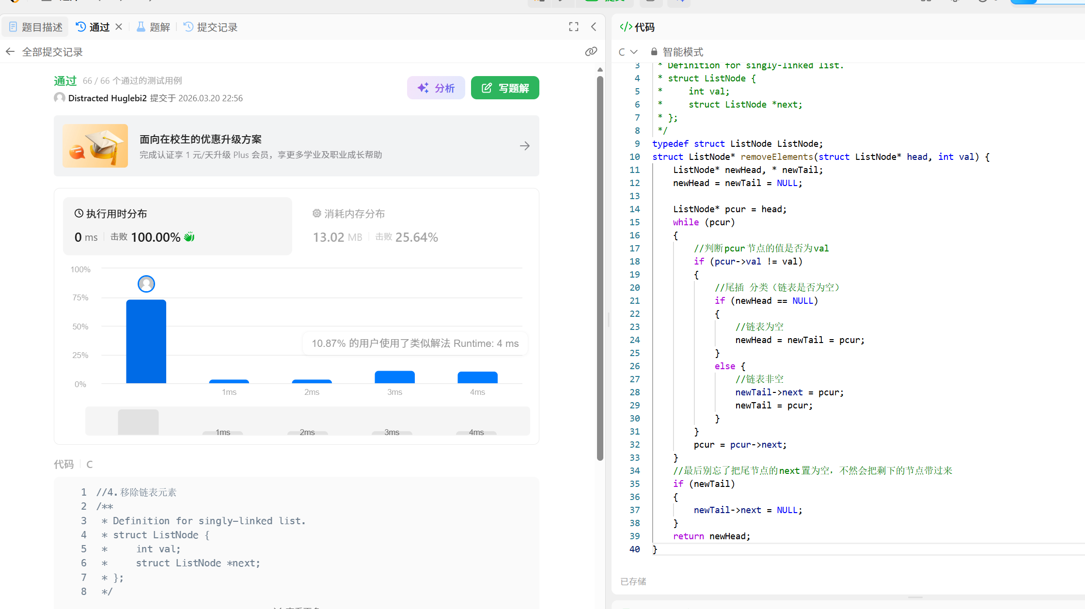Open the language dropdown showing C

pos(628,52)
